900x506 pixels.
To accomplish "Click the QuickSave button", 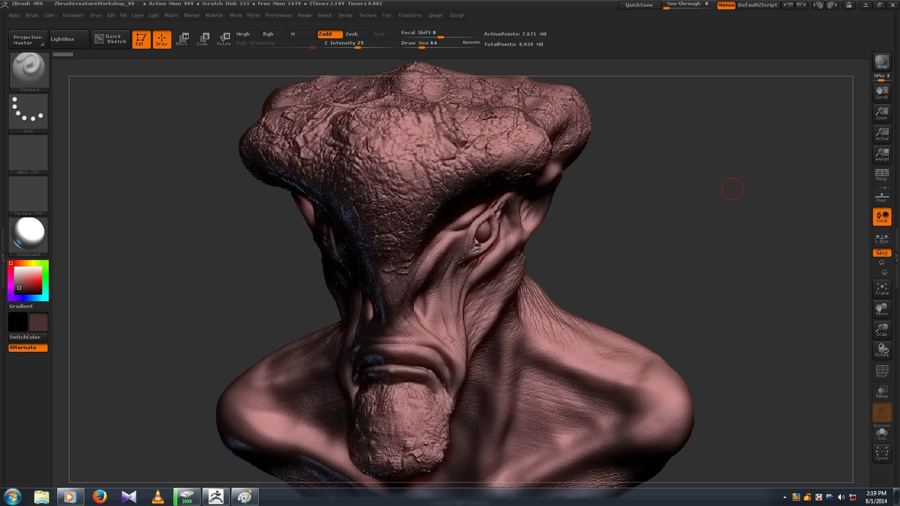I will click(x=639, y=5).
